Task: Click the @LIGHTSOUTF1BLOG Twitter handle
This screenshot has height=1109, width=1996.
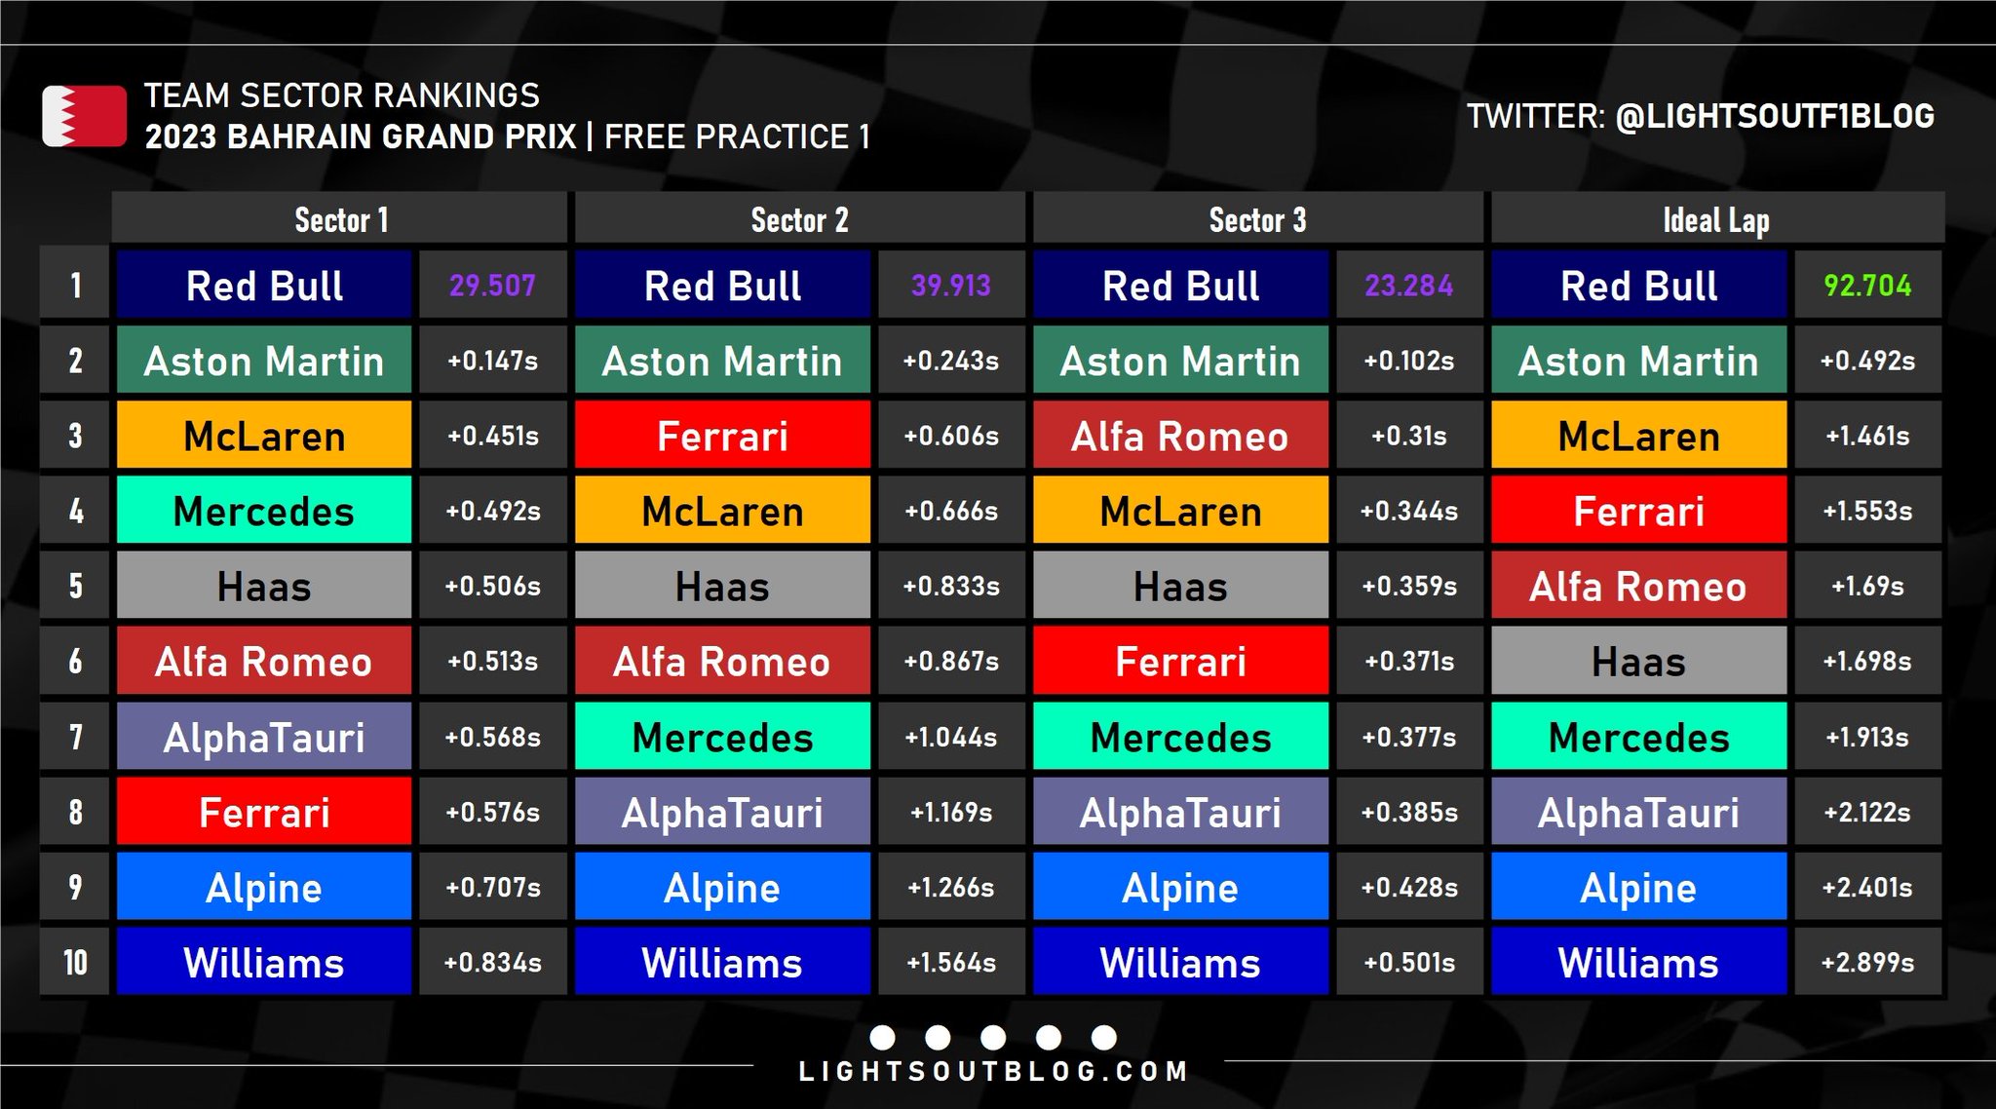Action: pyautogui.click(x=1774, y=117)
